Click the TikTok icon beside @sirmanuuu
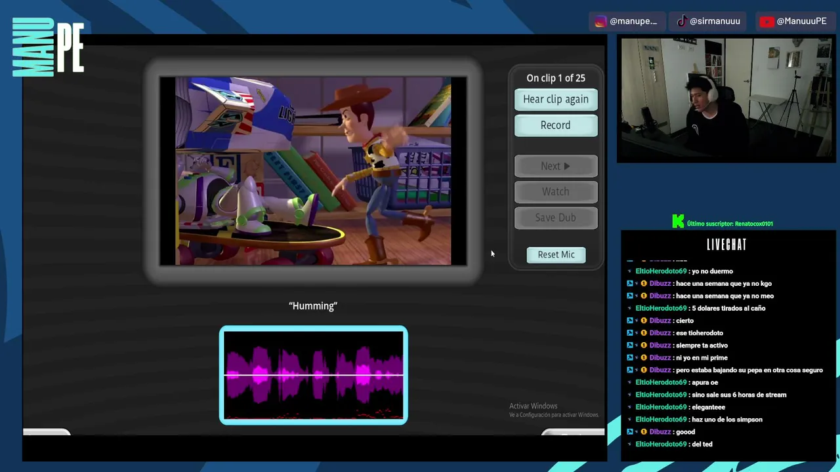Viewport: 840px width, 472px height. point(682,22)
